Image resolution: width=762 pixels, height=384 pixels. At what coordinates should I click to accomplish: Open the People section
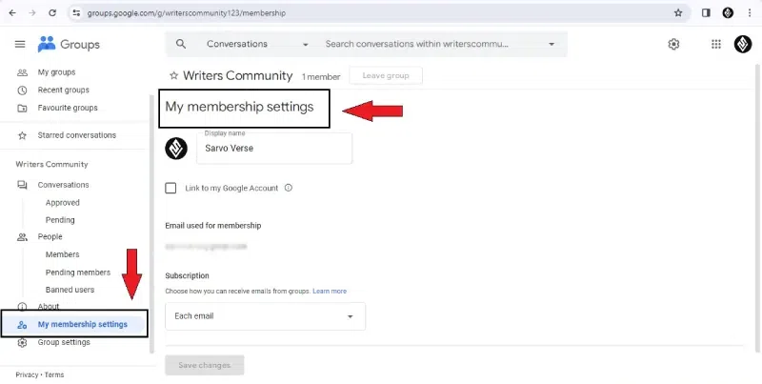tap(50, 236)
